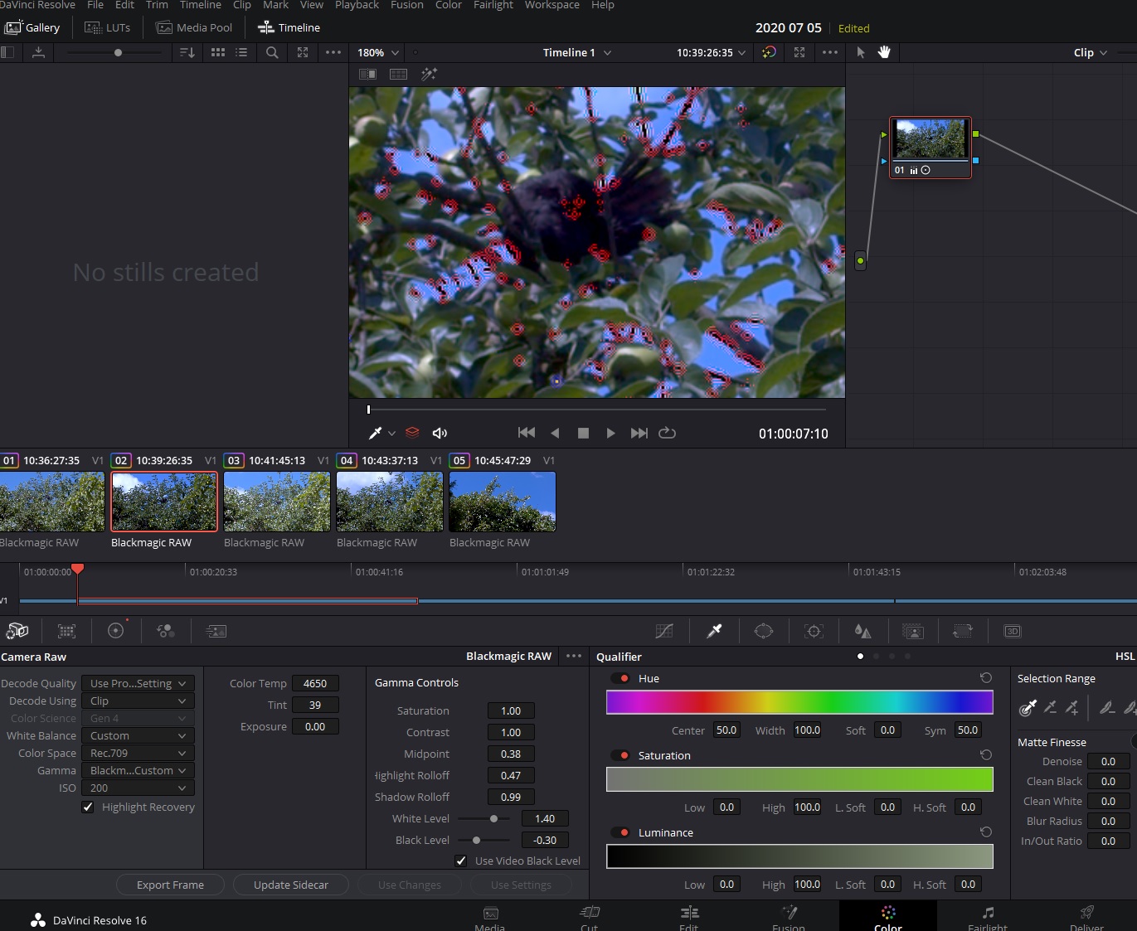This screenshot has height=931, width=1137.
Task: Adjust the White Level slider handle
Action: pyautogui.click(x=493, y=818)
